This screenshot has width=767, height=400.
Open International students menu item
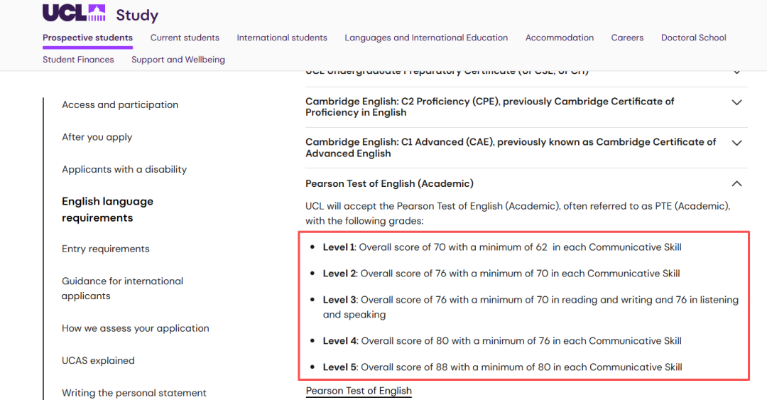click(282, 38)
